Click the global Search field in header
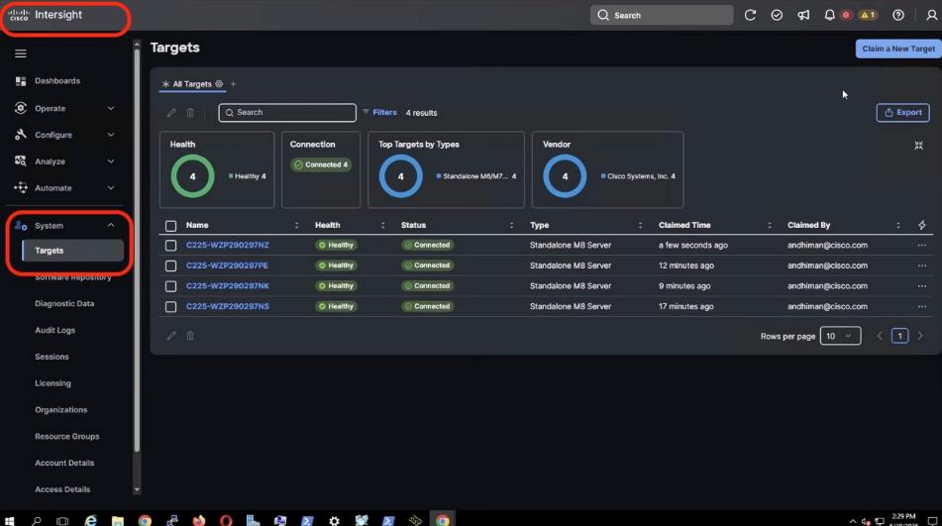 coord(662,15)
